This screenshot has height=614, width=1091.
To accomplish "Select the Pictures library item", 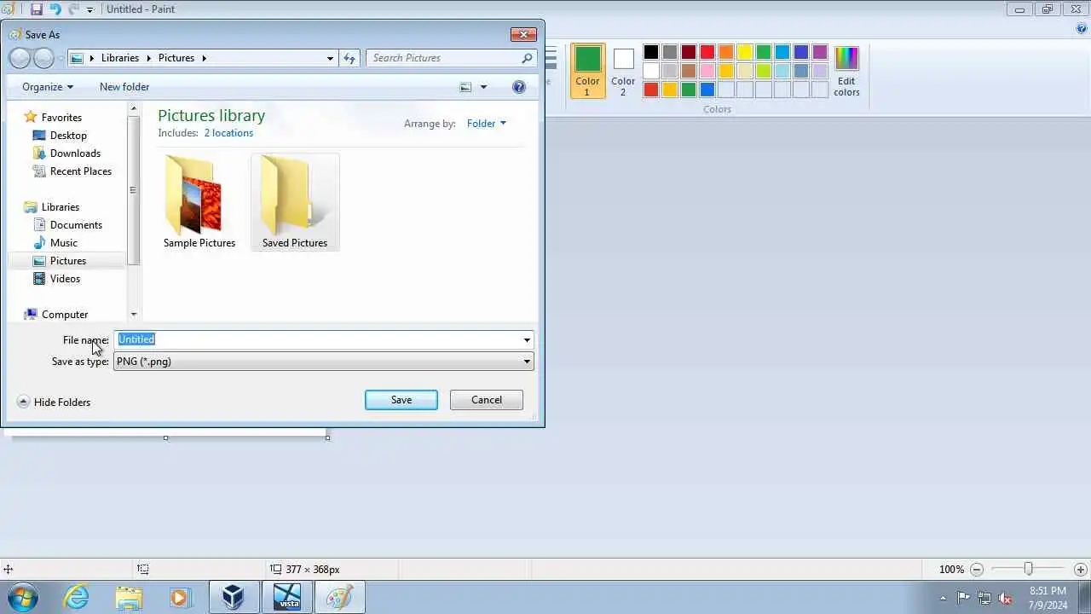I will coord(67,261).
